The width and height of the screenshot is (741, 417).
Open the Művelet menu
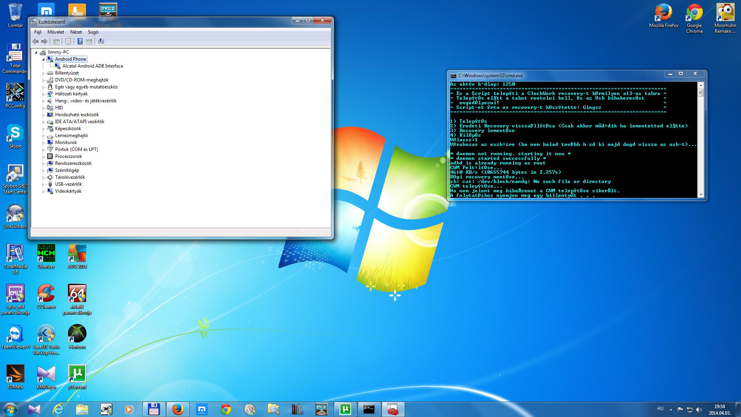click(x=56, y=32)
